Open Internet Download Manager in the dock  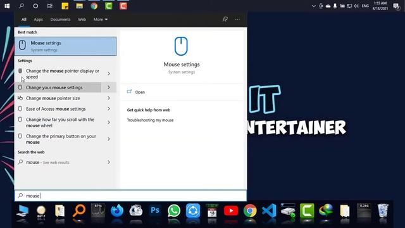[326, 210]
